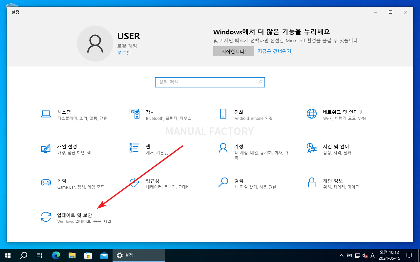Screen dimensions: 420x262
Task: Click into the 설정 검색 field
Action: (x=210, y=82)
